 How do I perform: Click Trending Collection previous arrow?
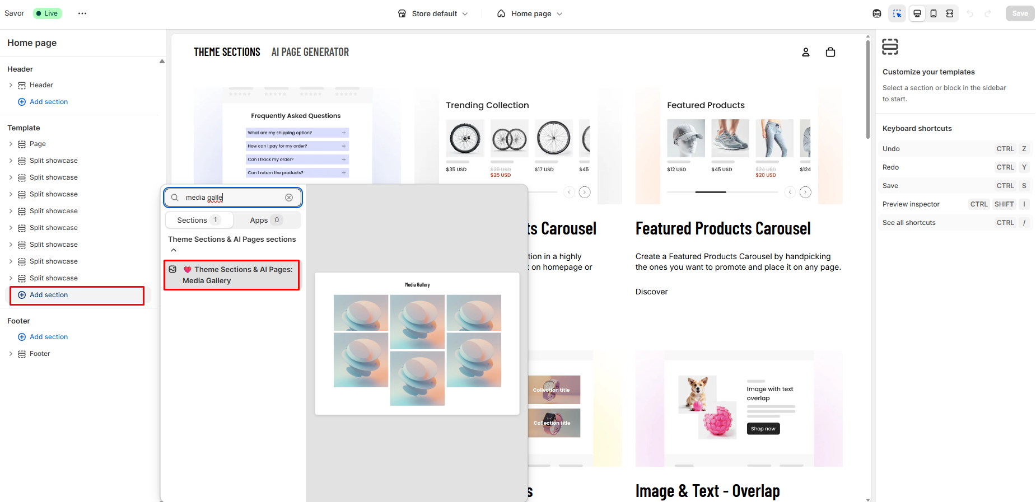coord(569,192)
